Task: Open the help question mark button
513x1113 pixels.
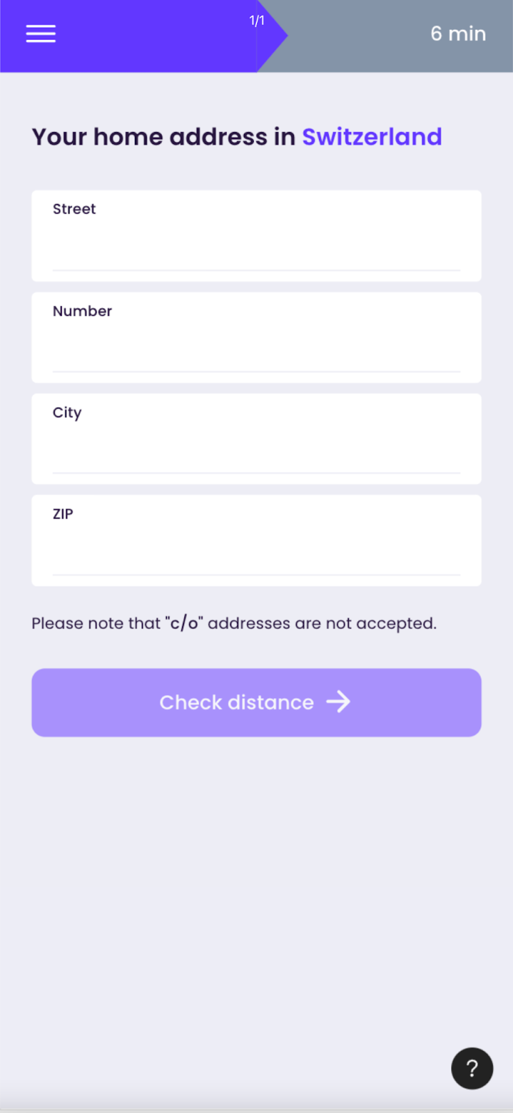Action: 472,1068
